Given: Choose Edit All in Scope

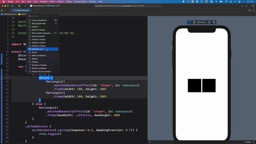Looking at the screenshot, I should click(43, 30).
